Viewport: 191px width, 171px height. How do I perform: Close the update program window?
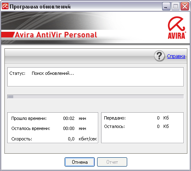(x=185, y=6)
